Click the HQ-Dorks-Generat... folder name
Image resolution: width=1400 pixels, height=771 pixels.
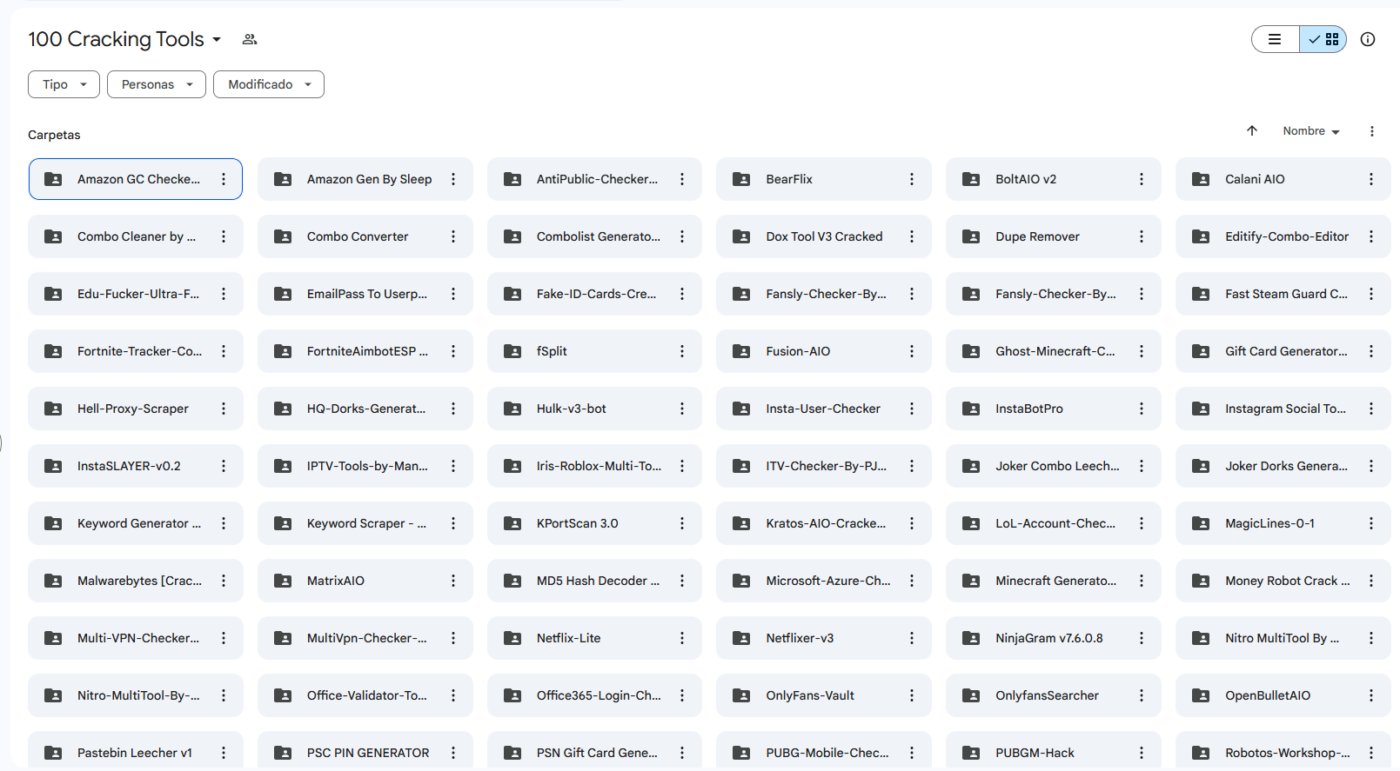click(366, 409)
